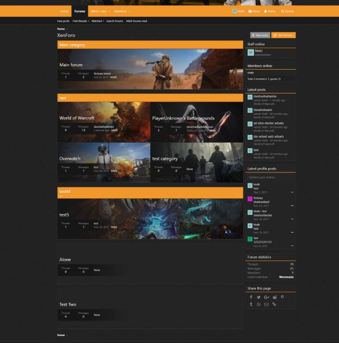Open PlayerUnknown's Battlegrounds forum
Image resolution: width=339 pixels, height=343 pixels.
pyautogui.click(x=183, y=118)
